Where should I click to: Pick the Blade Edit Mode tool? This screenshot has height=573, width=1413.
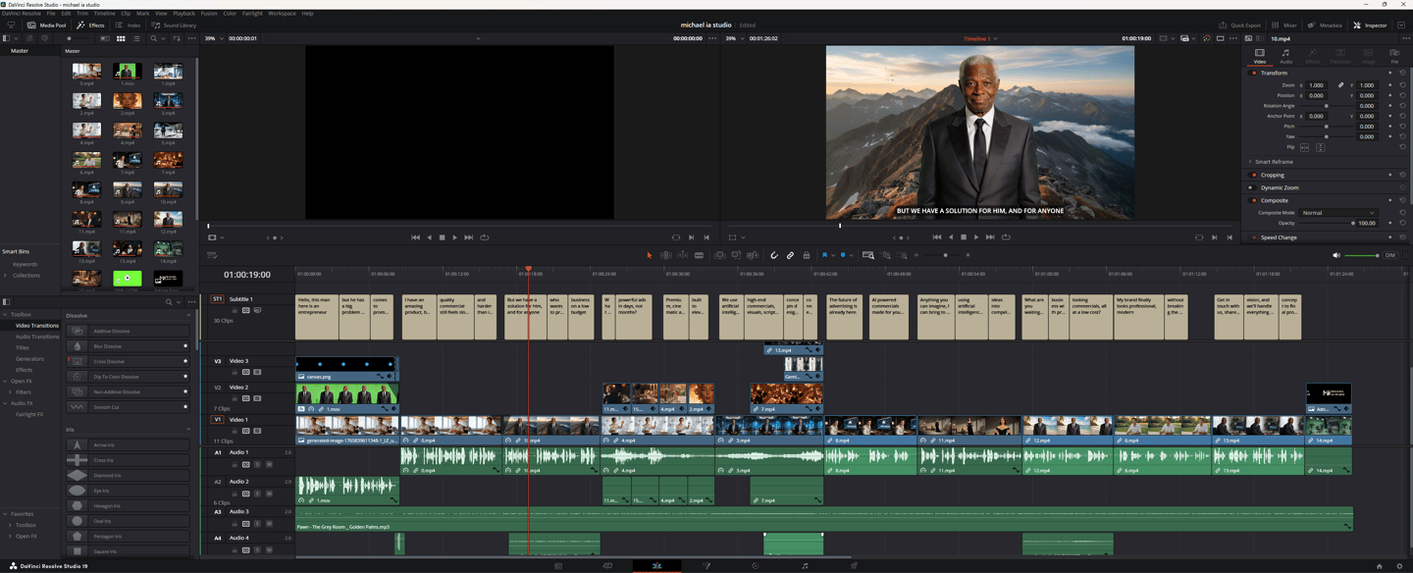(x=699, y=255)
